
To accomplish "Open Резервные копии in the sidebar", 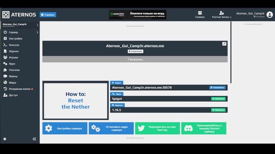I will (20, 89).
